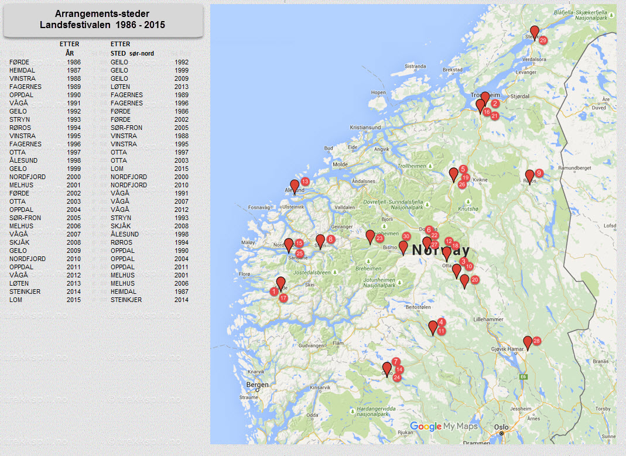Click the Førde location pin
The height and width of the screenshot is (456, 626).
(x=280, y=283)
